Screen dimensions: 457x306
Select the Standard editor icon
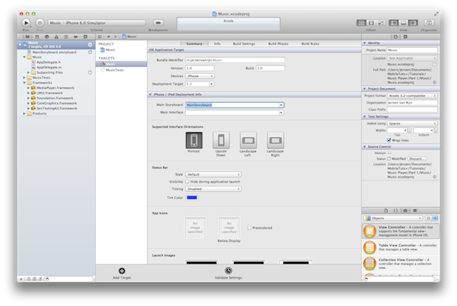[361, 23]
